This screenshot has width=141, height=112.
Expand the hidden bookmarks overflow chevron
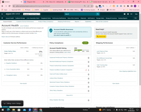point(124,10)
